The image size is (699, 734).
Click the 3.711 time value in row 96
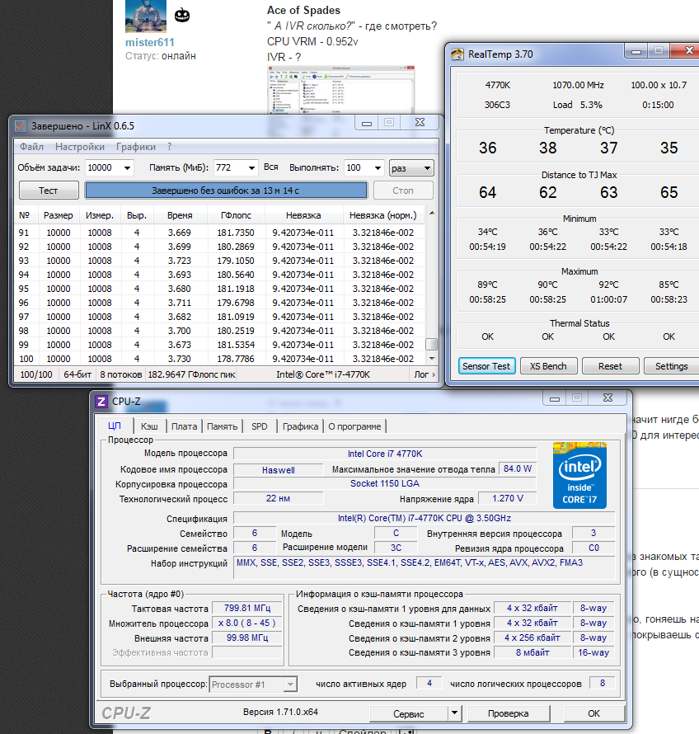[180, 303]
